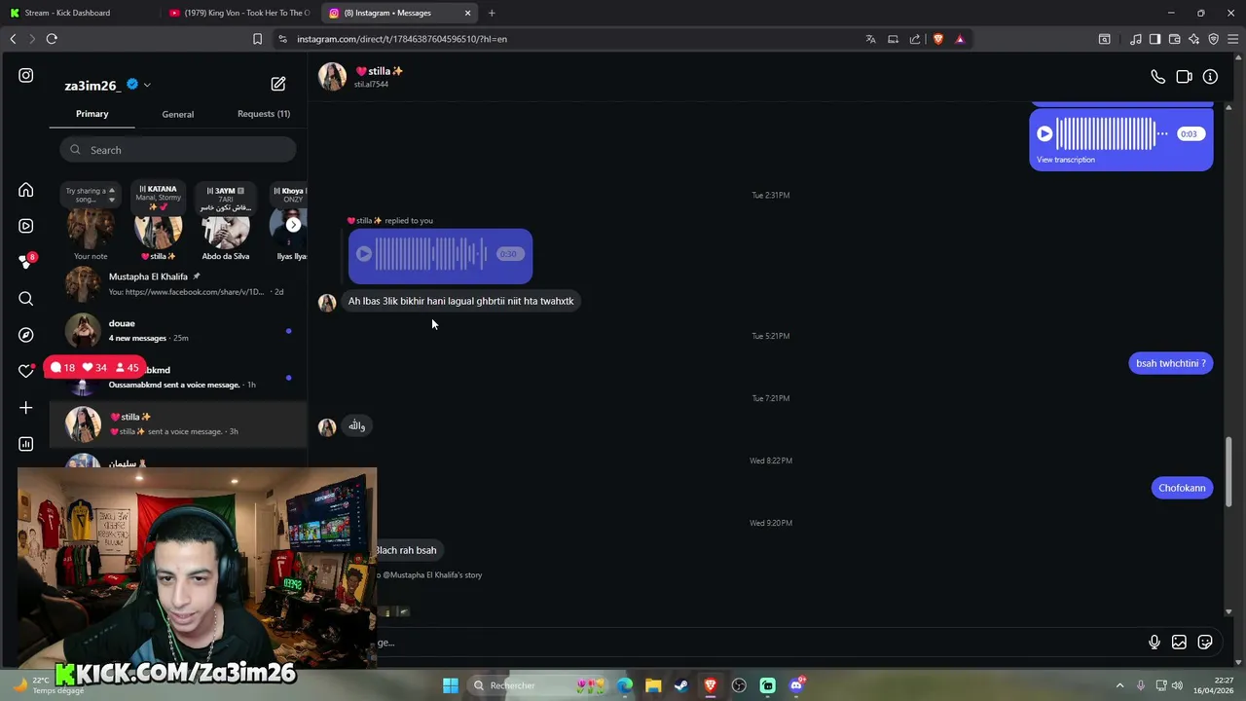
Task: Open douae conversation with 4 new messages
Action: 178,330
